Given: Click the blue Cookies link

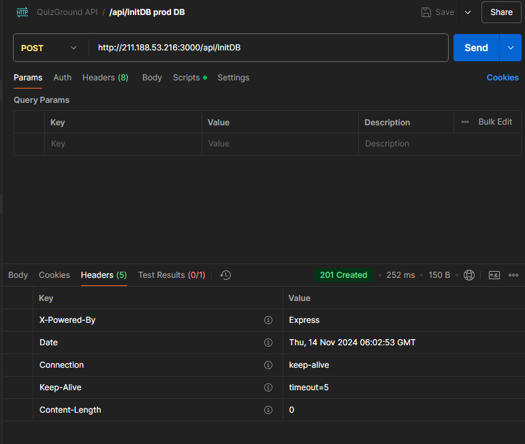Looking at the screenshot, I should point(503,78).
